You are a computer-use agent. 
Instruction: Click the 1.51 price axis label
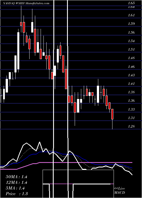tap(131, 49)
